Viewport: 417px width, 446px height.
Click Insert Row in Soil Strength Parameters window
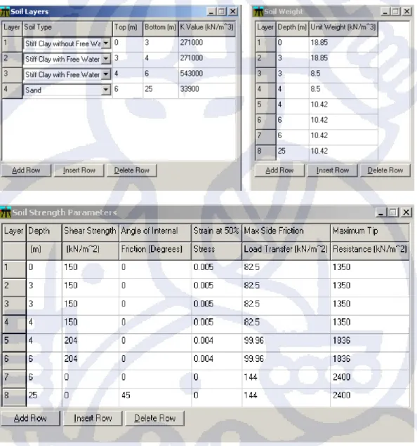(93, 419)
